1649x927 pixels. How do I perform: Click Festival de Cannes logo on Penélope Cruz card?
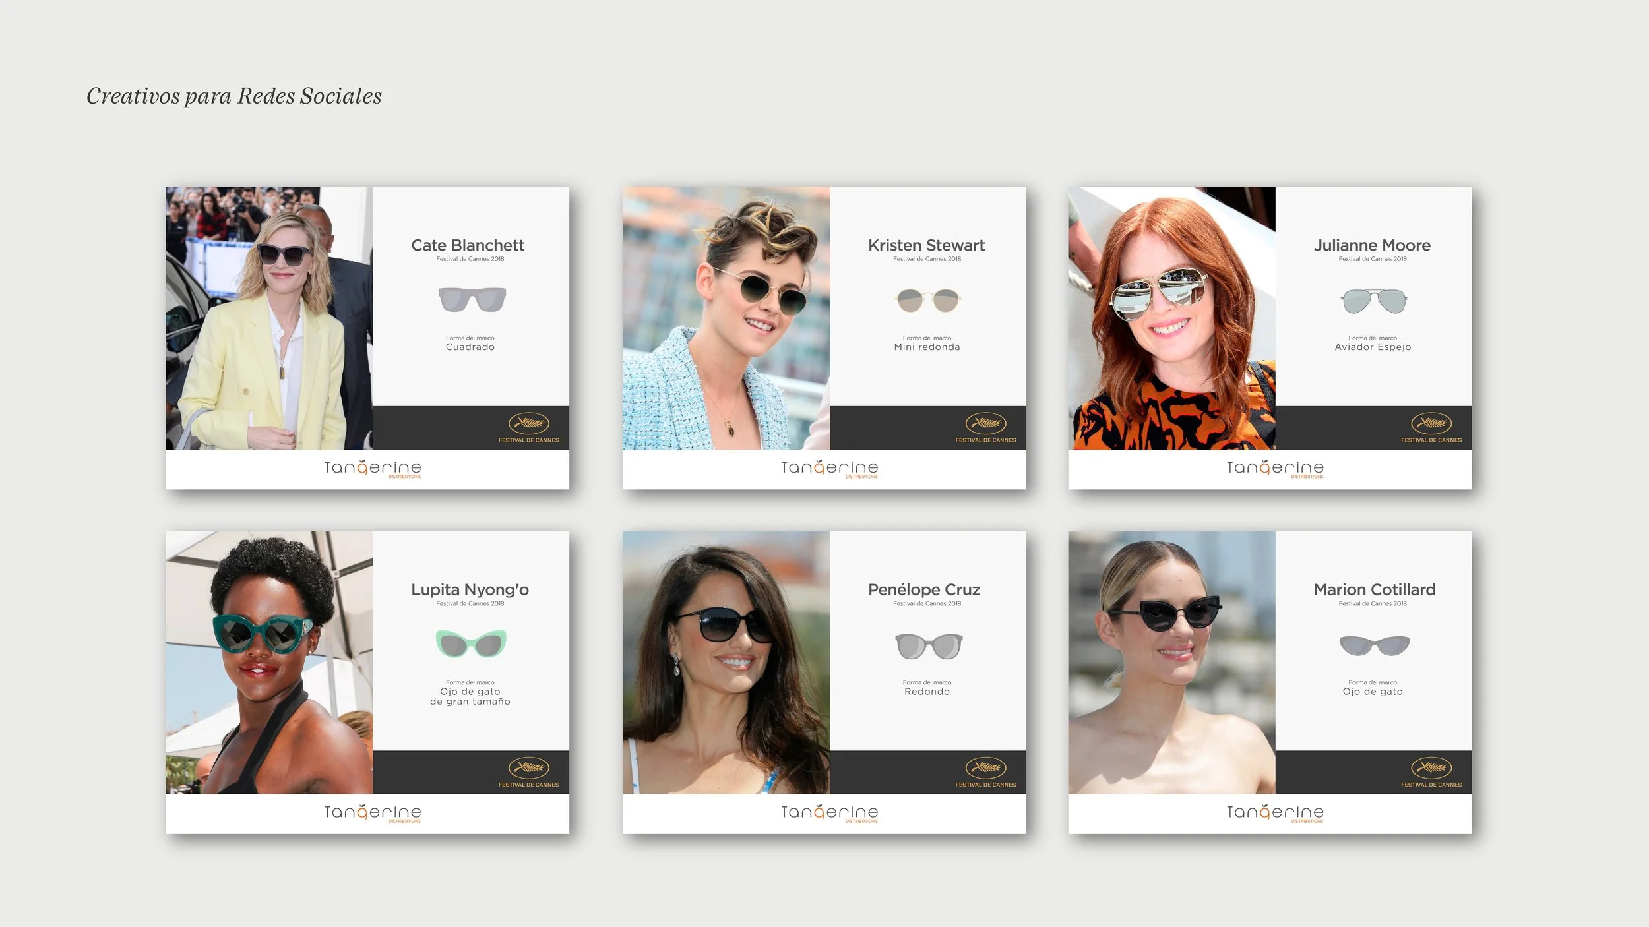pyautogui.click(x=985, y=772)
